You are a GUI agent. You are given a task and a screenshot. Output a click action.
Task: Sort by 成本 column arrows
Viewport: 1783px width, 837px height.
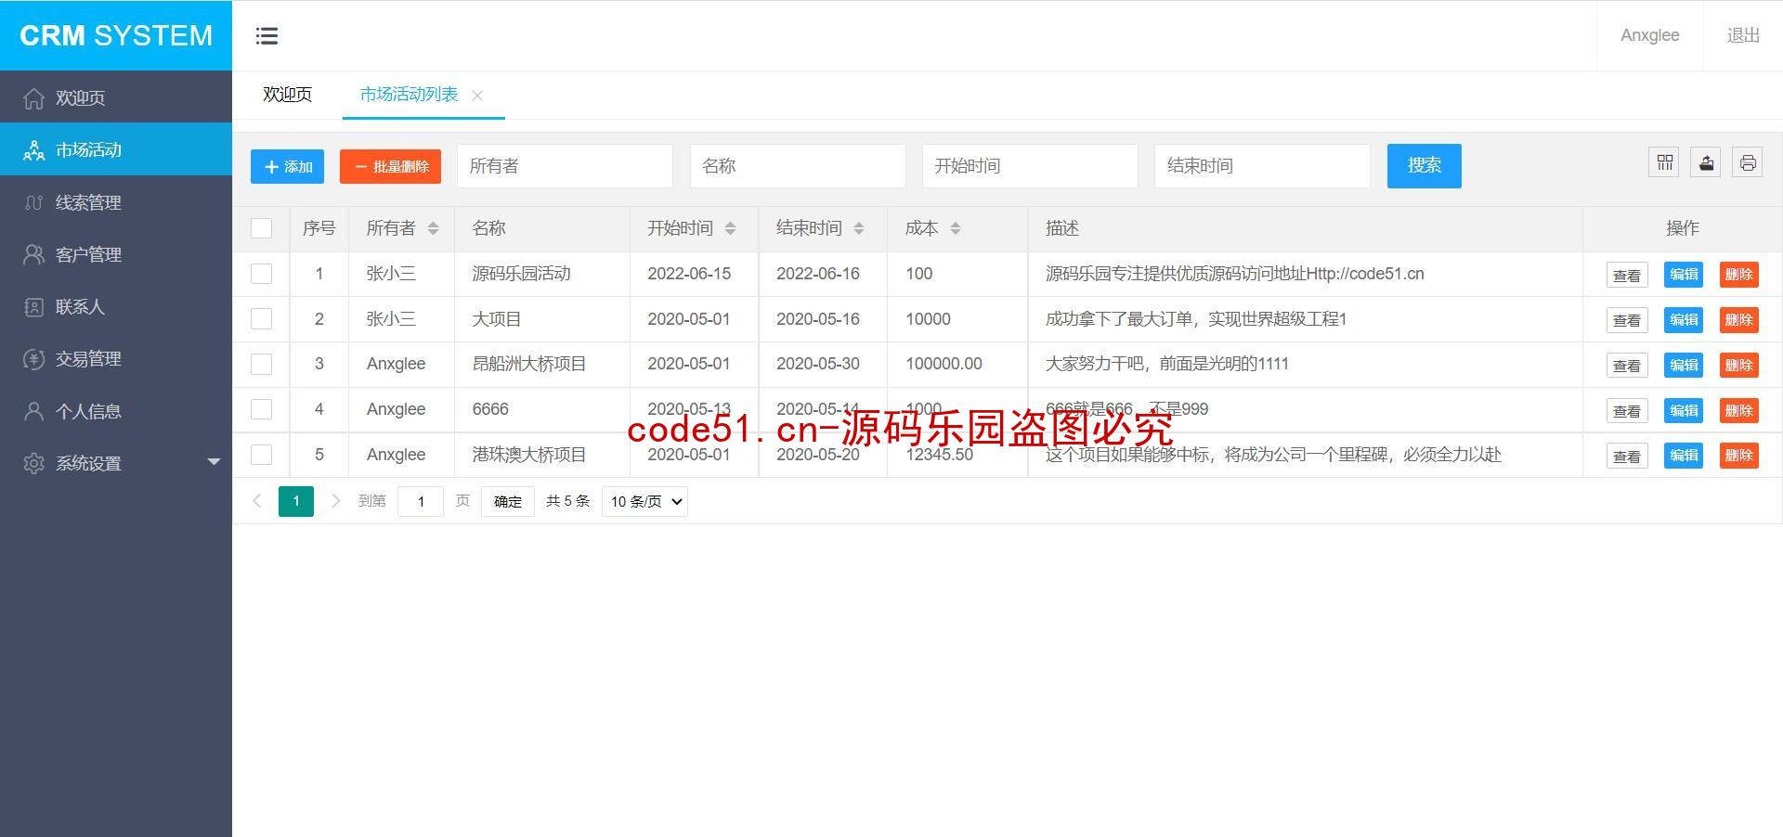pos(956,228)
